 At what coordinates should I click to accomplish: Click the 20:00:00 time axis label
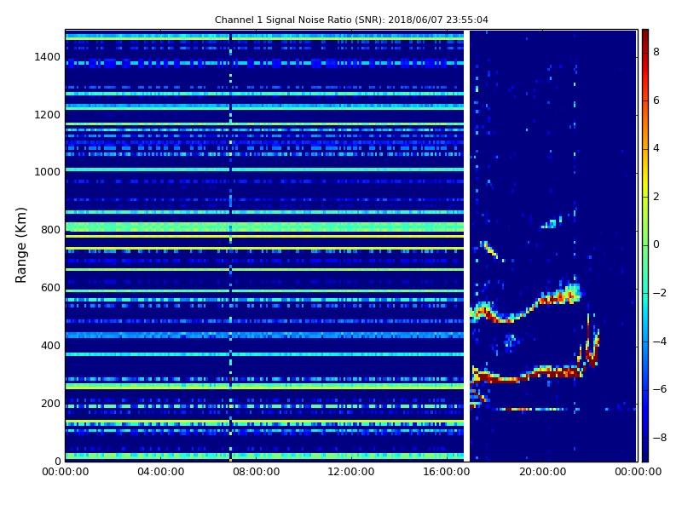tap(543, 472)
